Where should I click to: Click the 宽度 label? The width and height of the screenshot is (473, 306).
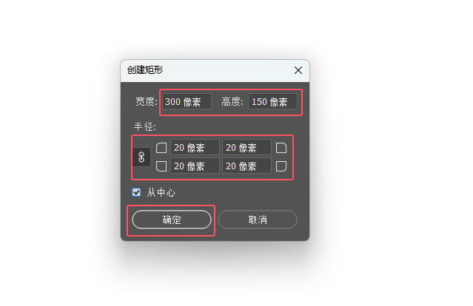click(x=147, y=101)
